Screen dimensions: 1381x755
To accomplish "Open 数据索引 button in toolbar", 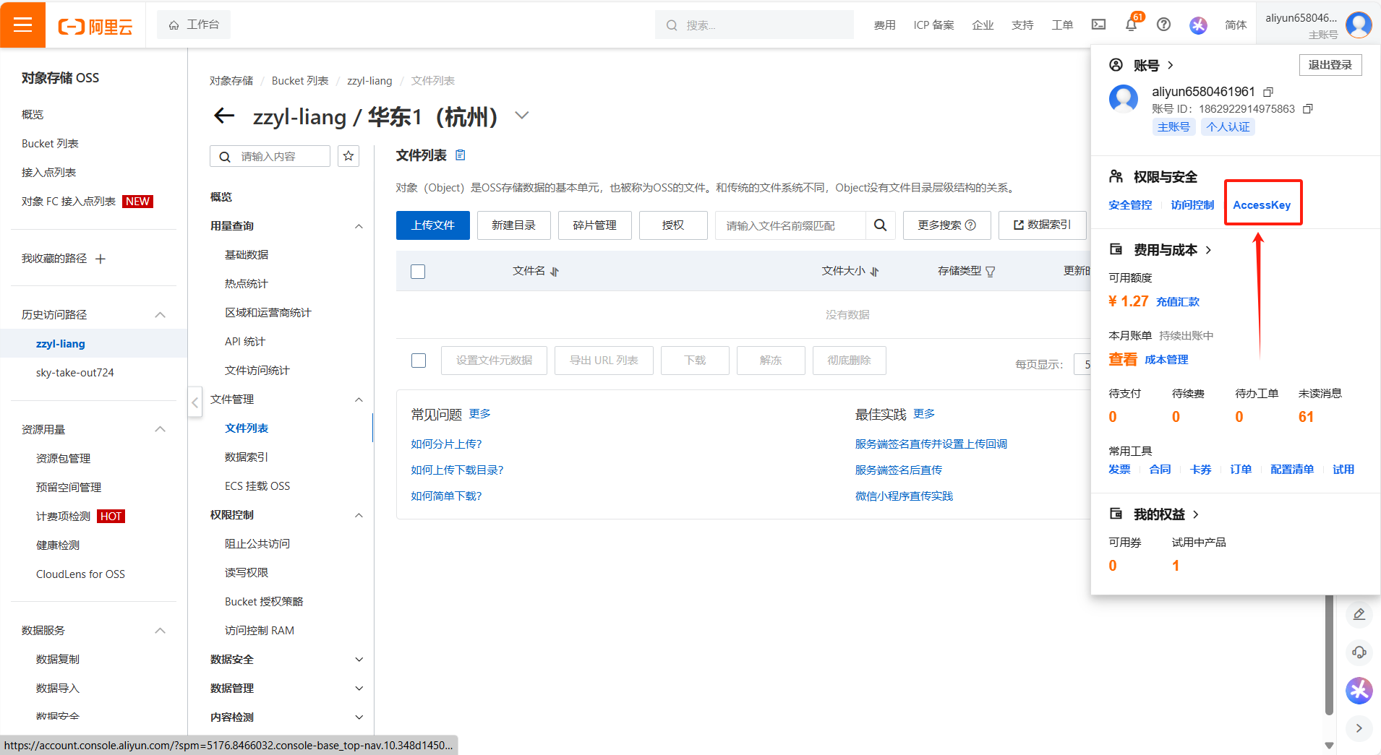I will pos(1042,225).
